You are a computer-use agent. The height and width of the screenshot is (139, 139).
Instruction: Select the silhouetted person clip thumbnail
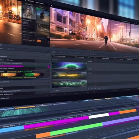pyautogui.click(x=43, y=16)
